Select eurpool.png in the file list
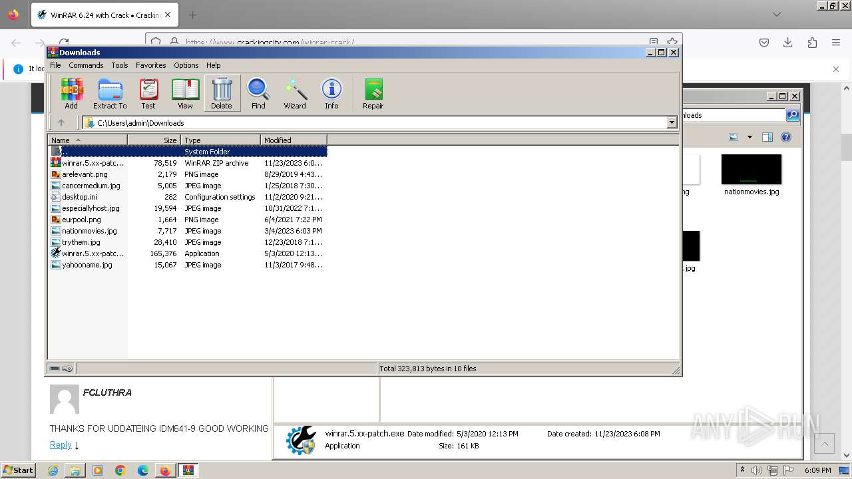 click(188, 220)
